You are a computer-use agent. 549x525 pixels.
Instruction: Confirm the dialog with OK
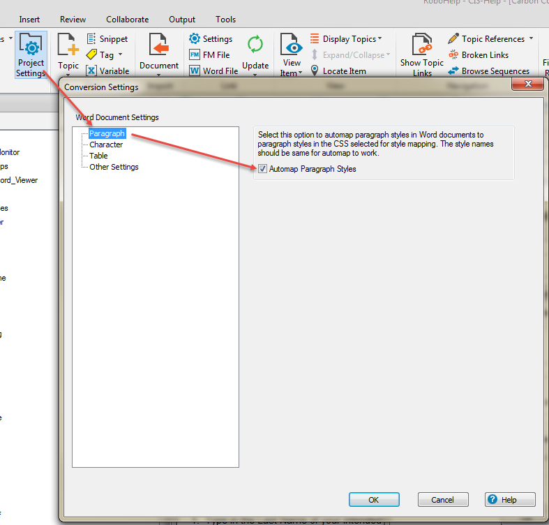point(374,499)
